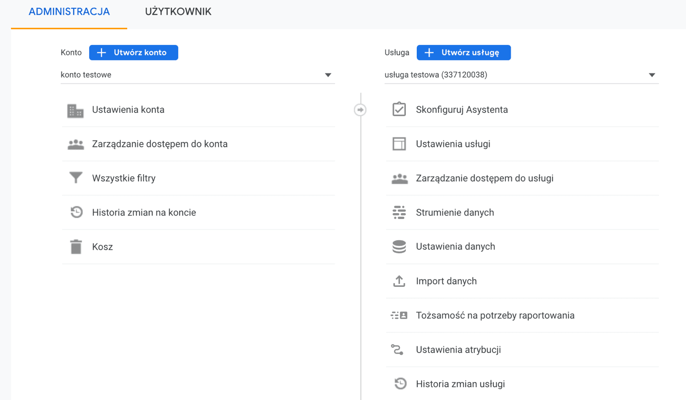The height and width of the screenshot is (400, 686).
Task: Switch to the ADMINISTRACJA tab
Action: click(69, 12)
